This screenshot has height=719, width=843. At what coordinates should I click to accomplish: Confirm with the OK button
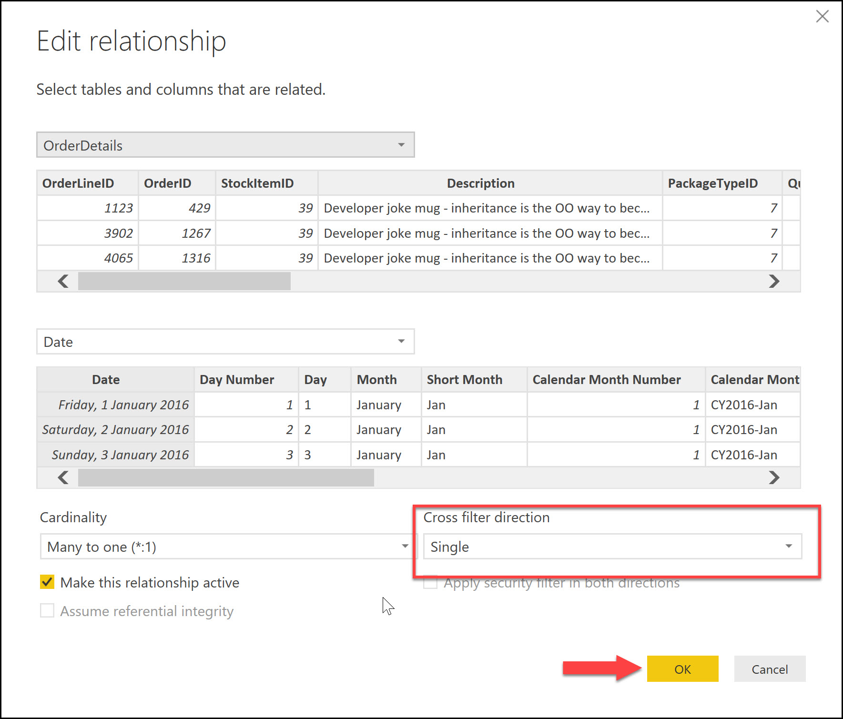(682, 669)
